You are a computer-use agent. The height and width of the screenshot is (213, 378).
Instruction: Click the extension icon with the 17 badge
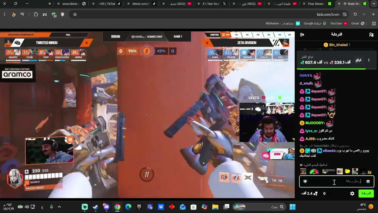point(54,14)
